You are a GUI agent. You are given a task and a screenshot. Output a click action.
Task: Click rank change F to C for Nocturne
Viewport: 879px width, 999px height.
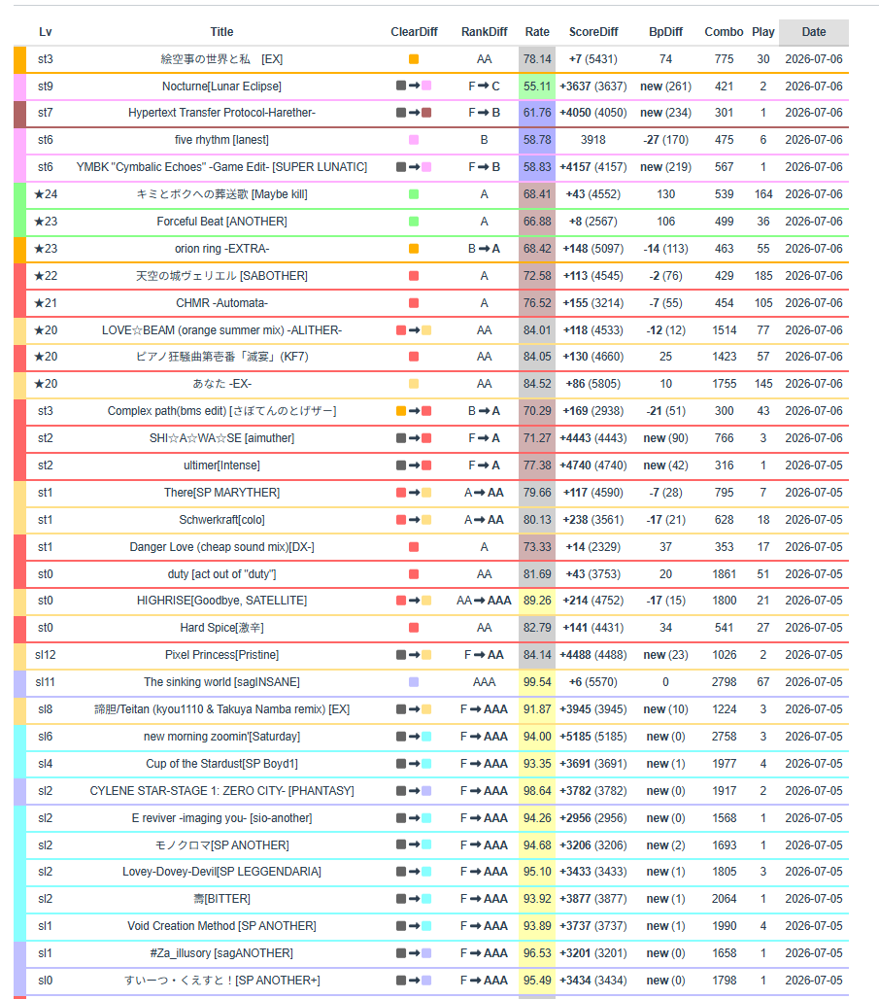484,86
